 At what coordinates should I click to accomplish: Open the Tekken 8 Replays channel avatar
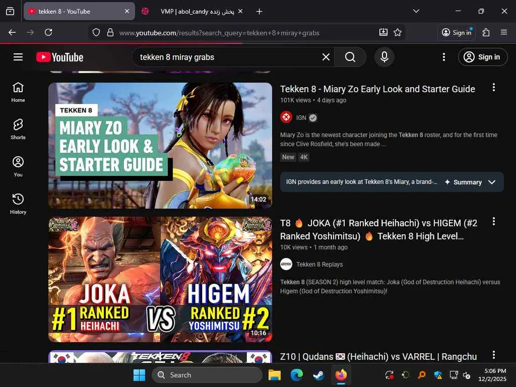286,264
